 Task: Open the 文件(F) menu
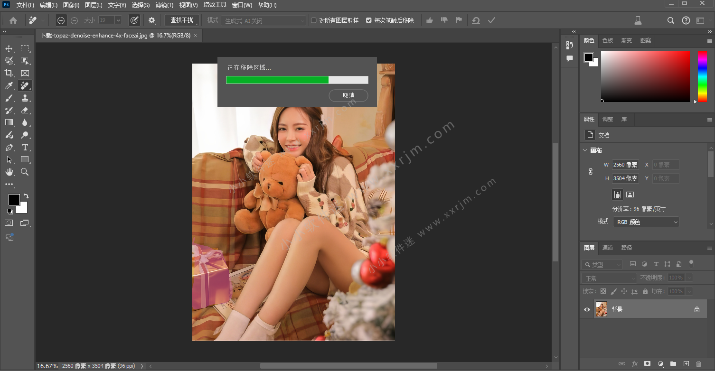25,5
